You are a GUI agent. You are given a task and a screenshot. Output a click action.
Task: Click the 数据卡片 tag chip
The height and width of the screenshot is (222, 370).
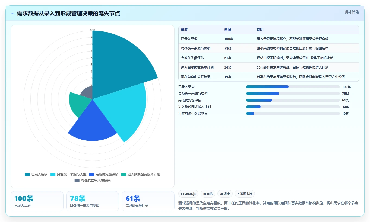[245, 194]
